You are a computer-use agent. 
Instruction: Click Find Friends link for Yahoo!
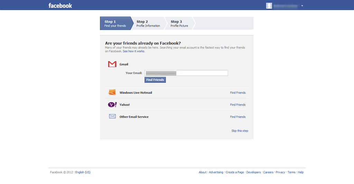(238, 105)
